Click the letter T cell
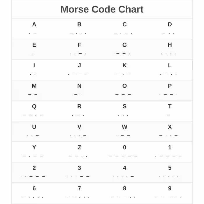204x204 pixels. (170, 110)
